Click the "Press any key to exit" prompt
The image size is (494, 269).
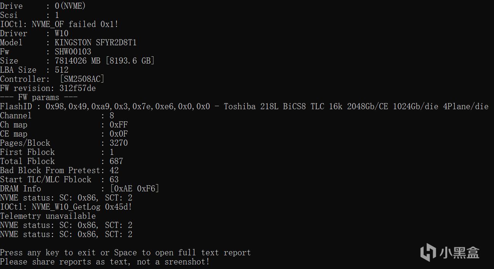coord(125,253)
